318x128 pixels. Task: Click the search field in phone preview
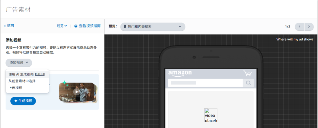click(205, 83)
